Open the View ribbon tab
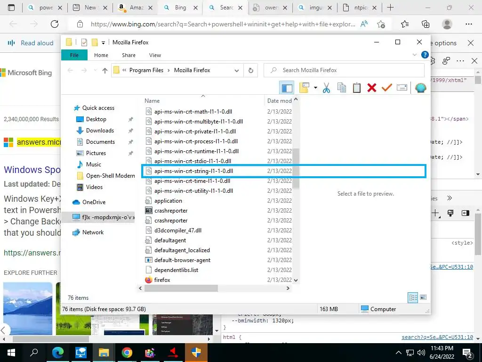482x362 pixels. tap(155, 55)
